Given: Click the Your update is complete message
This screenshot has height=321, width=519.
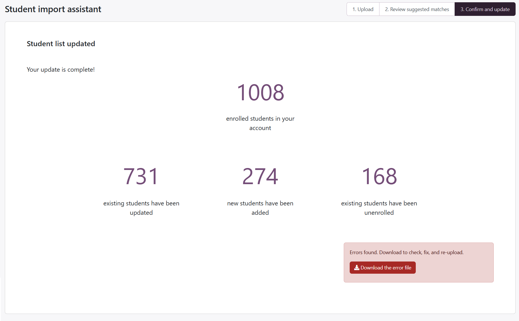Looking at the screenshot, I should 61,70.
